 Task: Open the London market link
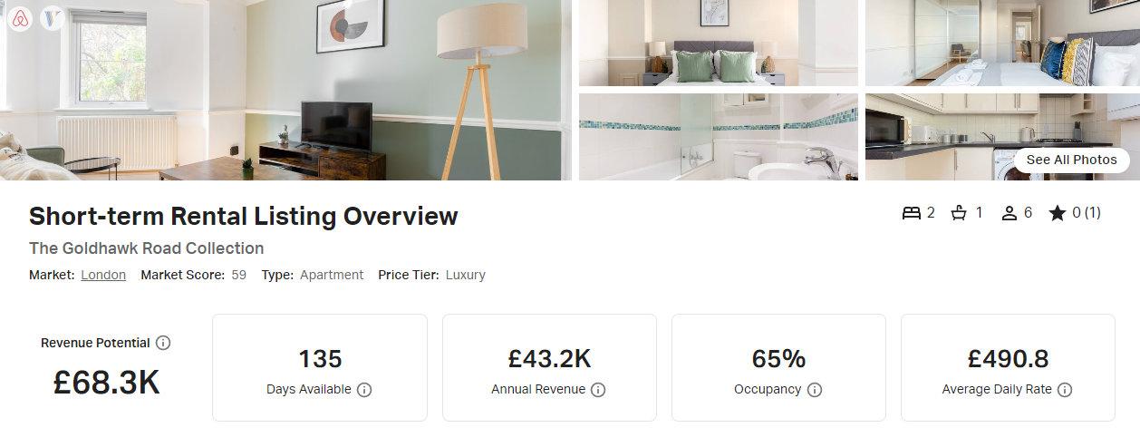[103, 275]
